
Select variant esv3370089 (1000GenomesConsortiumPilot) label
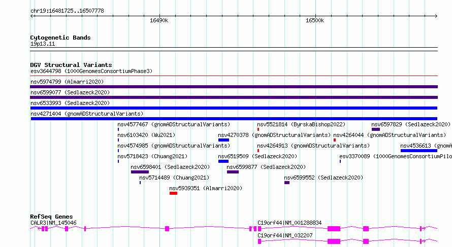[396, 156]
